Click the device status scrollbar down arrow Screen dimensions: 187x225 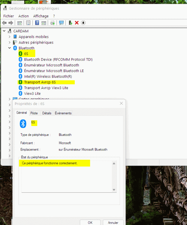pyautogui.click(x=114, y=190)
